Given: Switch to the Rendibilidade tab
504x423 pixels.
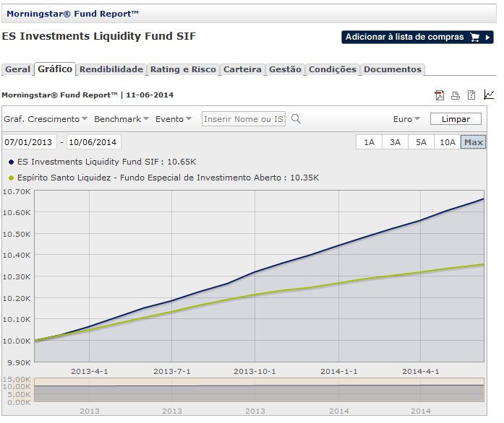Looking at the screenshot, I should pos(111,69).
